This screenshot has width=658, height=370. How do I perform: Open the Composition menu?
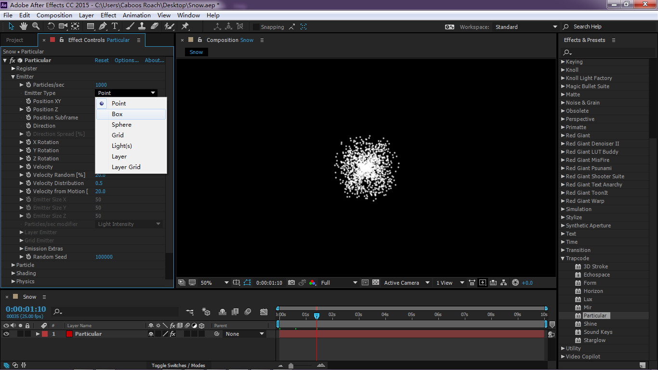[x=54, y=15]
